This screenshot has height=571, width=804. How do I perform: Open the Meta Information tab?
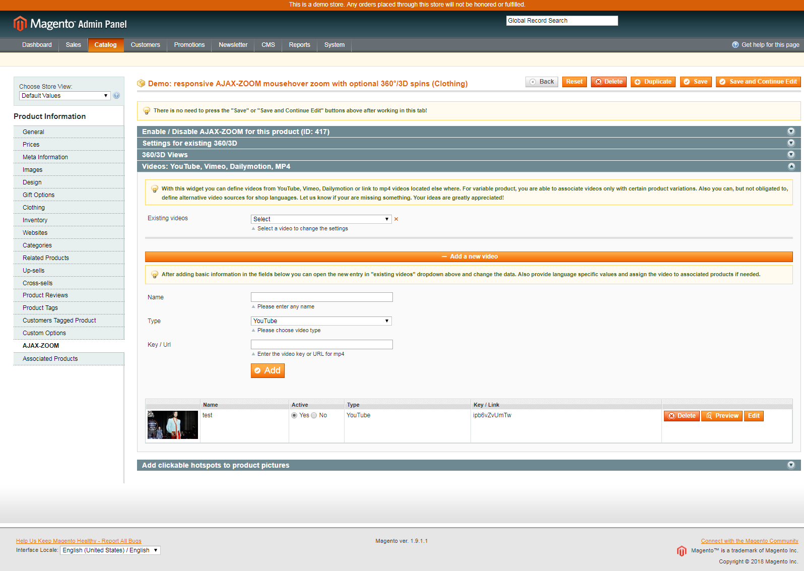69,157
